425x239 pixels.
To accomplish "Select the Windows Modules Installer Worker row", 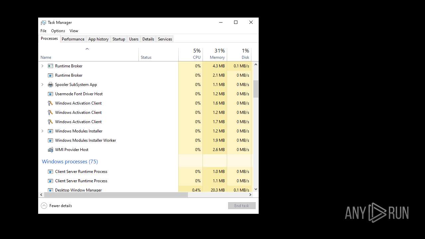I will (x=145, y=140).
